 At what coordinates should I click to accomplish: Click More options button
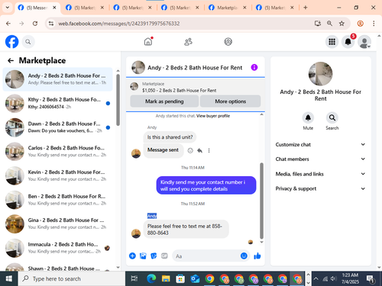point(231,101)
